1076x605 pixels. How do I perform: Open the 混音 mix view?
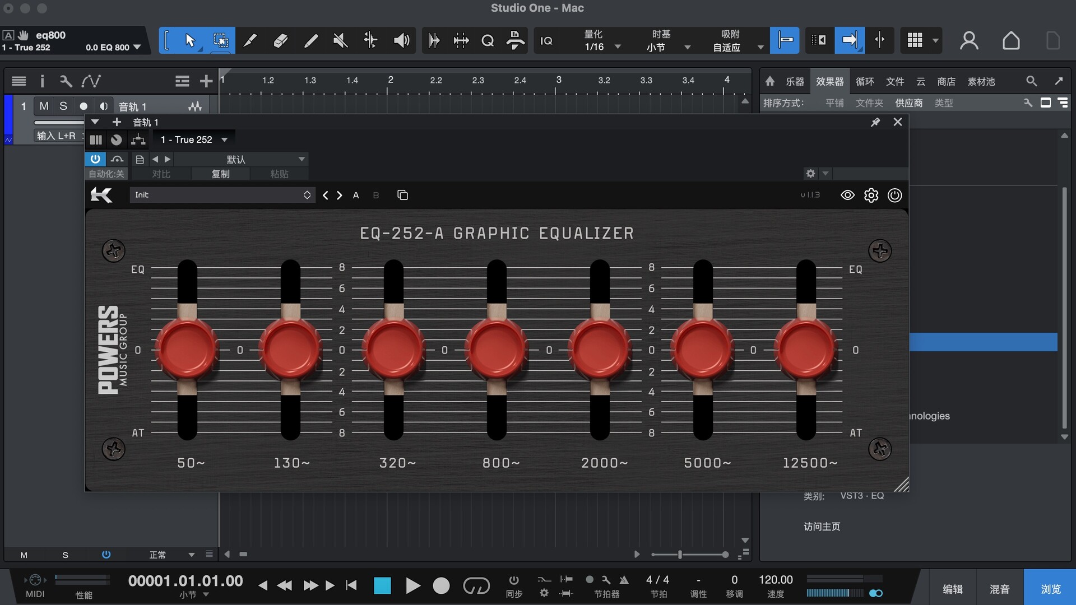tap(1000, 589)
